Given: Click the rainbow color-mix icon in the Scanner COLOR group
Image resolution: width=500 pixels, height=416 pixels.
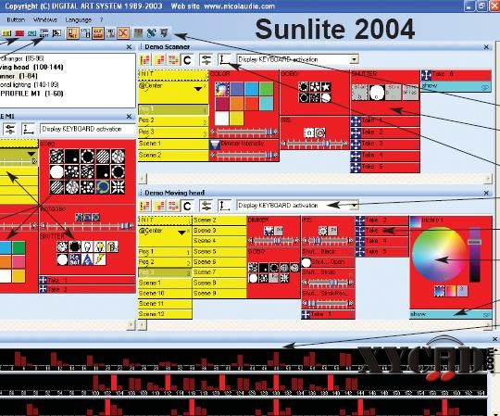Looking at the screenshot, I should 221,89.
